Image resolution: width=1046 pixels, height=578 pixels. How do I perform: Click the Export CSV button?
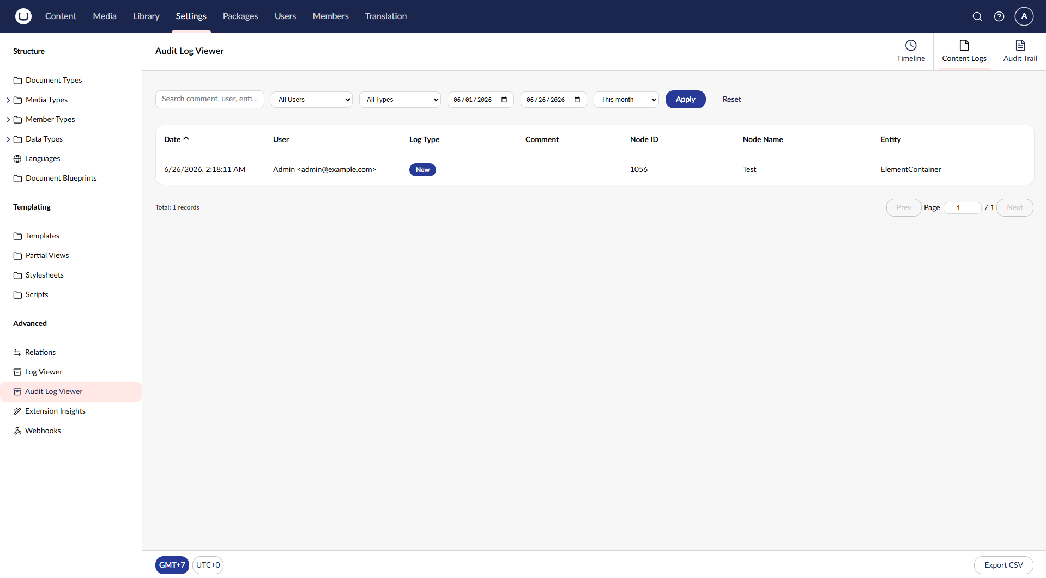tap(1003, 565)
